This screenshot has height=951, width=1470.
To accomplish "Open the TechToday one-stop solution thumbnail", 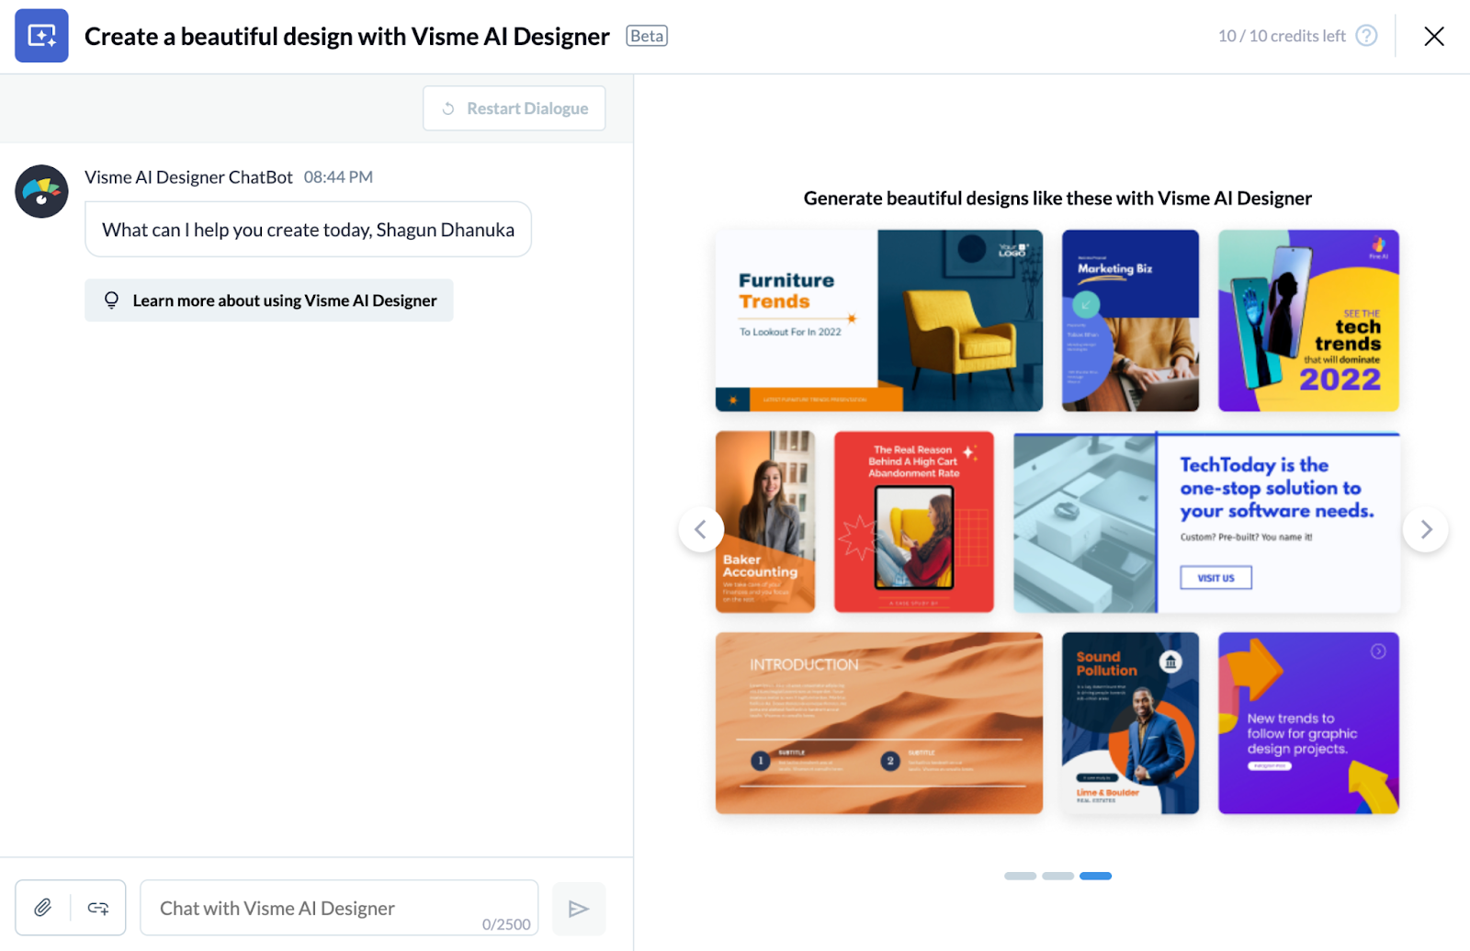I will 1206,522.
